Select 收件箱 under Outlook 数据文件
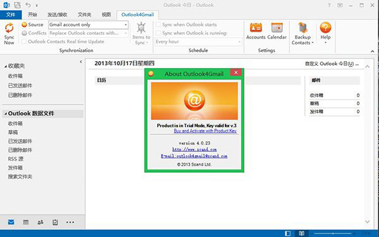This screenshot has height=237, width=379. tap(15, 124)
